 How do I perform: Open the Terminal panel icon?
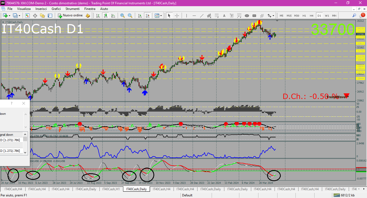click(50, 16)
